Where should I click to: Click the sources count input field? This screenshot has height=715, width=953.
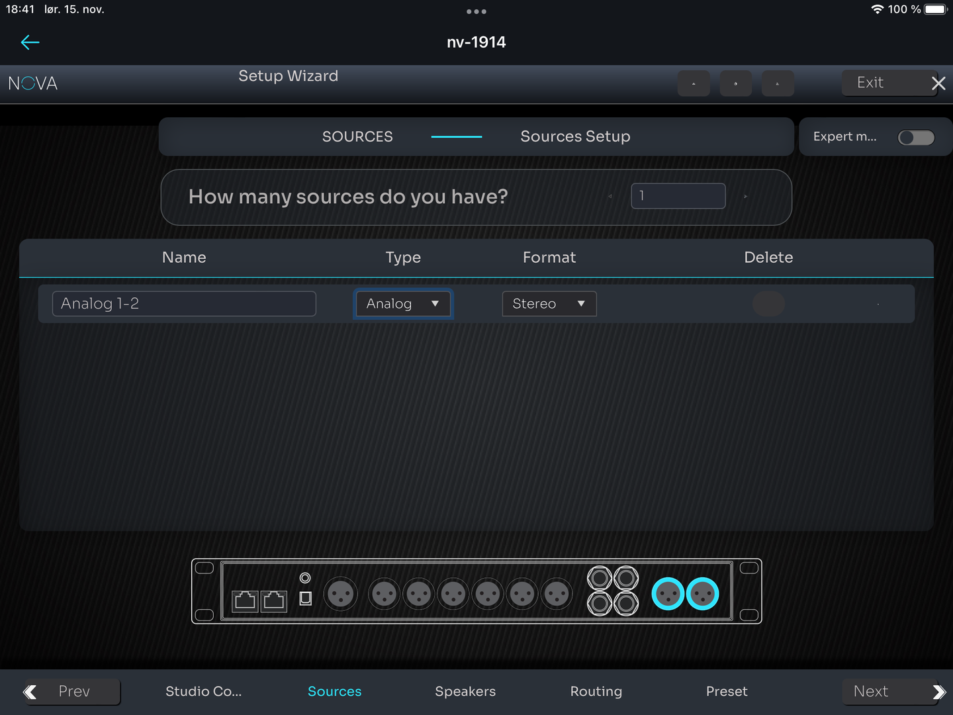point(678,196)
